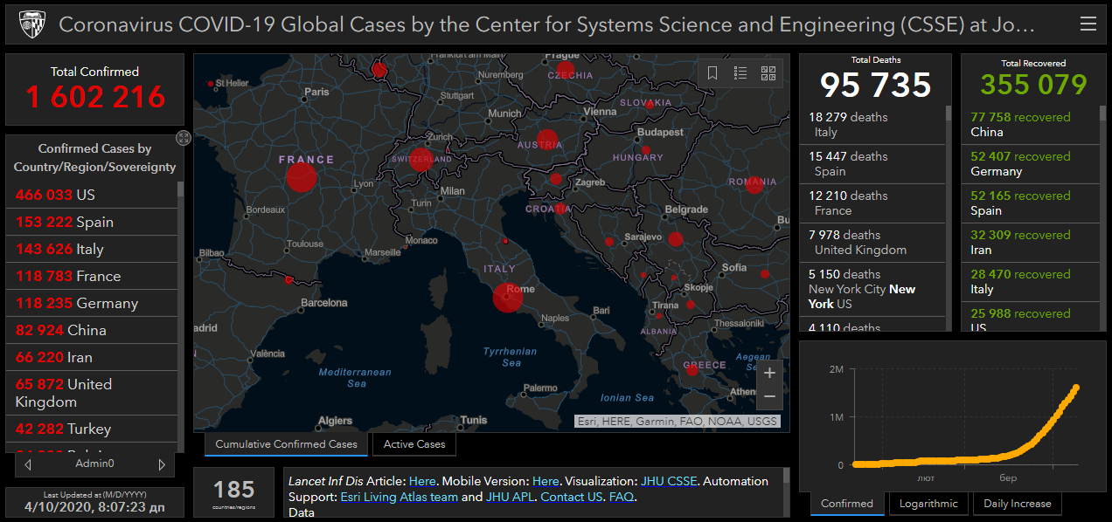Click the 7 978 deaths United Kingdom entry
The image size is (1112, 522).
[x=872, y=243]
